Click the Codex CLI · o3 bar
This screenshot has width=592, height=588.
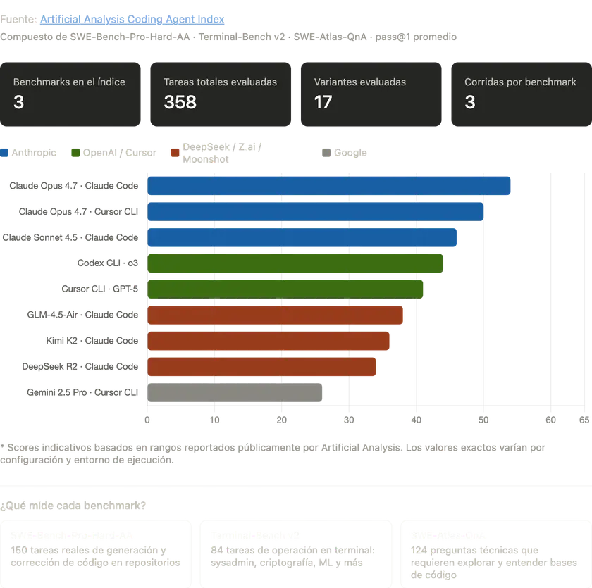(295, 263)
